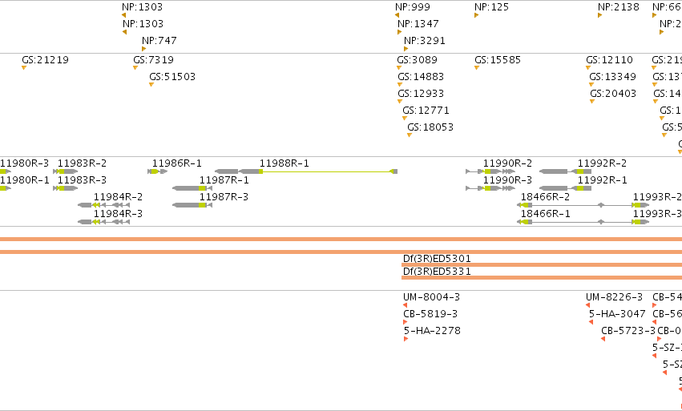
Task: Select the NP:999 insertion marker
Action: 397,15
